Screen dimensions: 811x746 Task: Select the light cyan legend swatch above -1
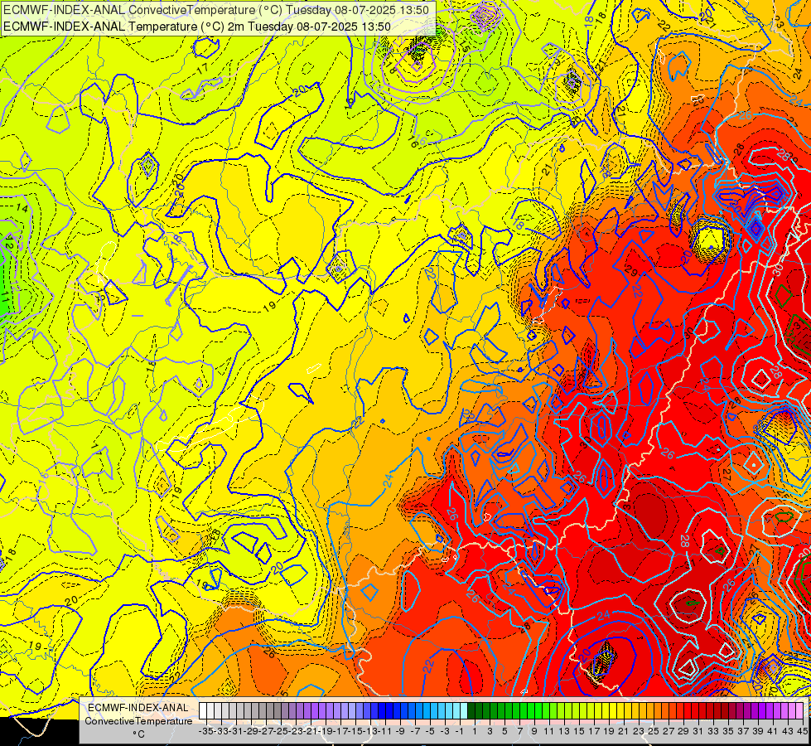tap(456, 711)
